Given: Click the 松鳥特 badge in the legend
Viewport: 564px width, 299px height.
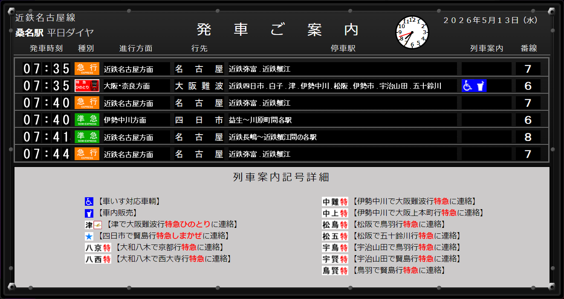Looking at the screenshot, I should [335, 224].
